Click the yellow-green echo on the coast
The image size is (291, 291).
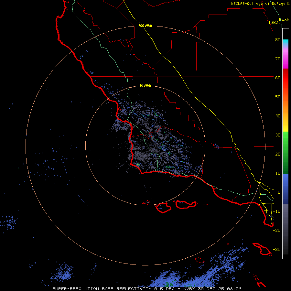click(x=138, y=165)
